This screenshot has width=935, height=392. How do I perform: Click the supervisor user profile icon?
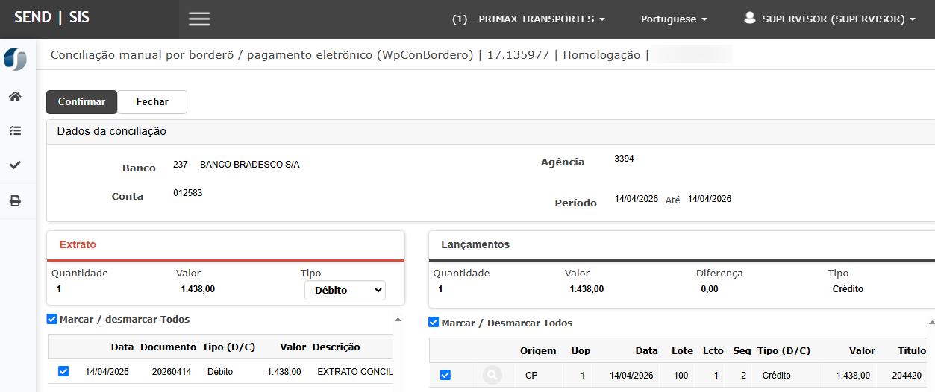pyautogui.click(x=750, y=19)
